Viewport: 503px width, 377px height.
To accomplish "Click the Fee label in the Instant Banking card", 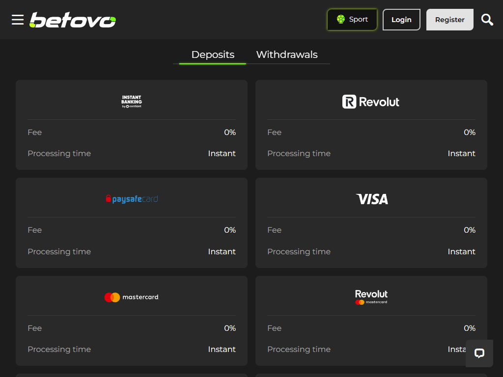I will pos(35,133).
